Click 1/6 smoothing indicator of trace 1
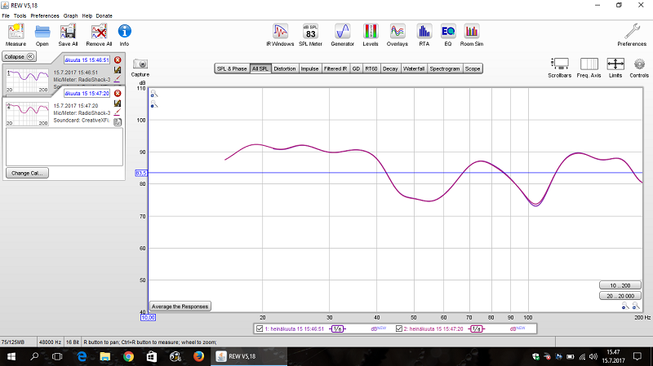Screen dimensions: 653x366 pyautogui.click(x=337, y=329)
